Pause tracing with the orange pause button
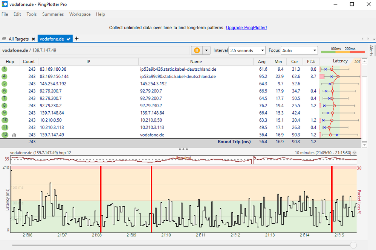Viewport: 376px width, 250px height. 197,50
